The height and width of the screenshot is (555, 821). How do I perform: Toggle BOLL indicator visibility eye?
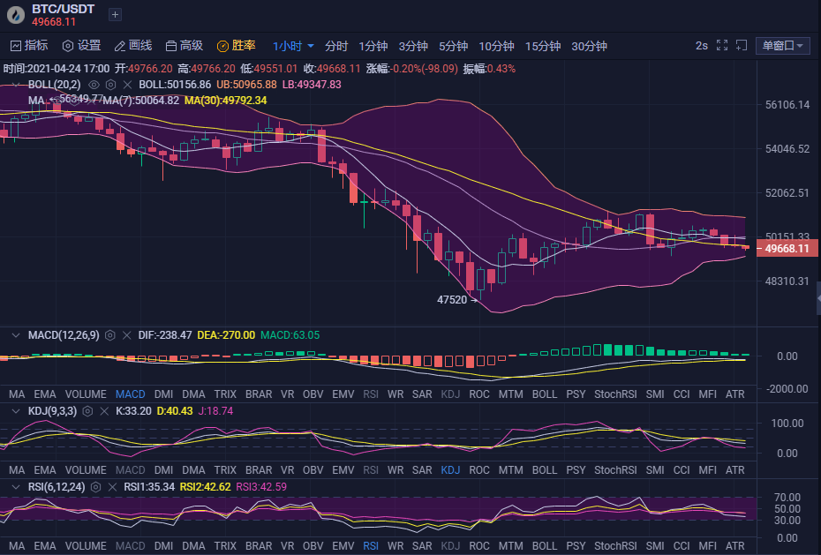tap(94, 85)
